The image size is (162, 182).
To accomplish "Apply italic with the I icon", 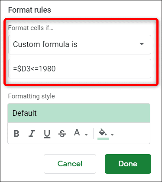I will tap(32, 134).
